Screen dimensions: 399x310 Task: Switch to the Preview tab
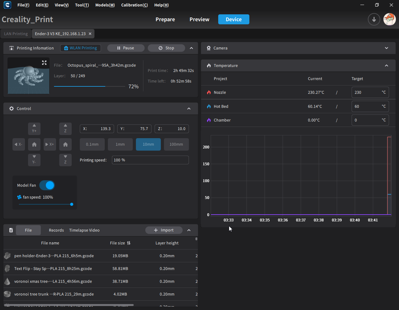pos(199,19)
